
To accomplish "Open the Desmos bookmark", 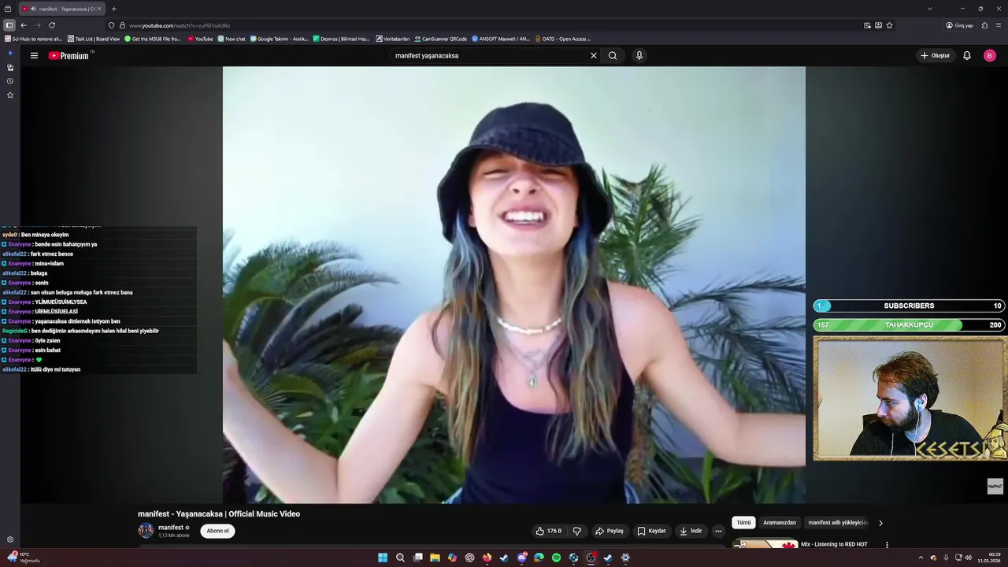I will point(341,39).
